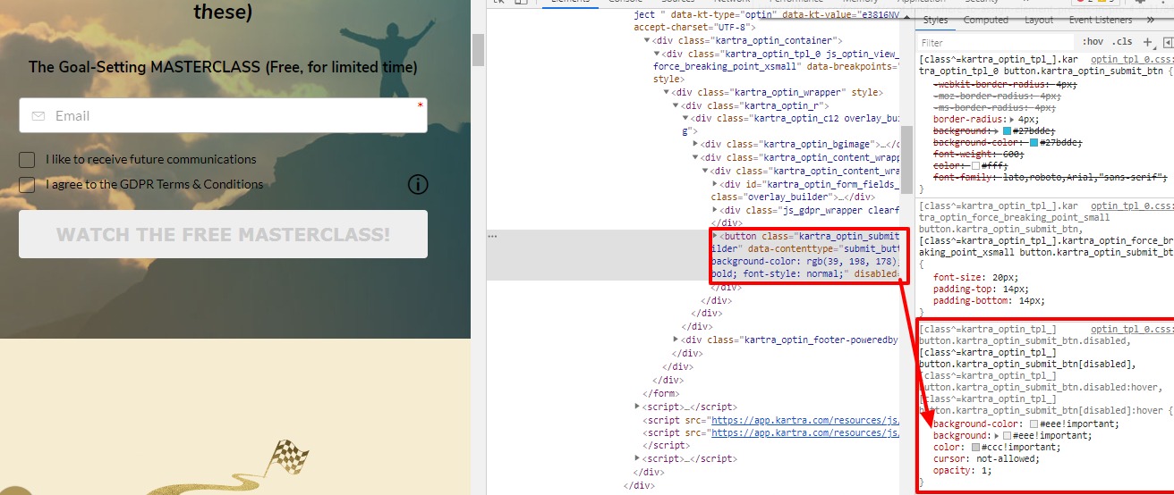Collapse the kartra_optin_tpl_0 div node
1174x495 pixels.
[x=657, y=54]
